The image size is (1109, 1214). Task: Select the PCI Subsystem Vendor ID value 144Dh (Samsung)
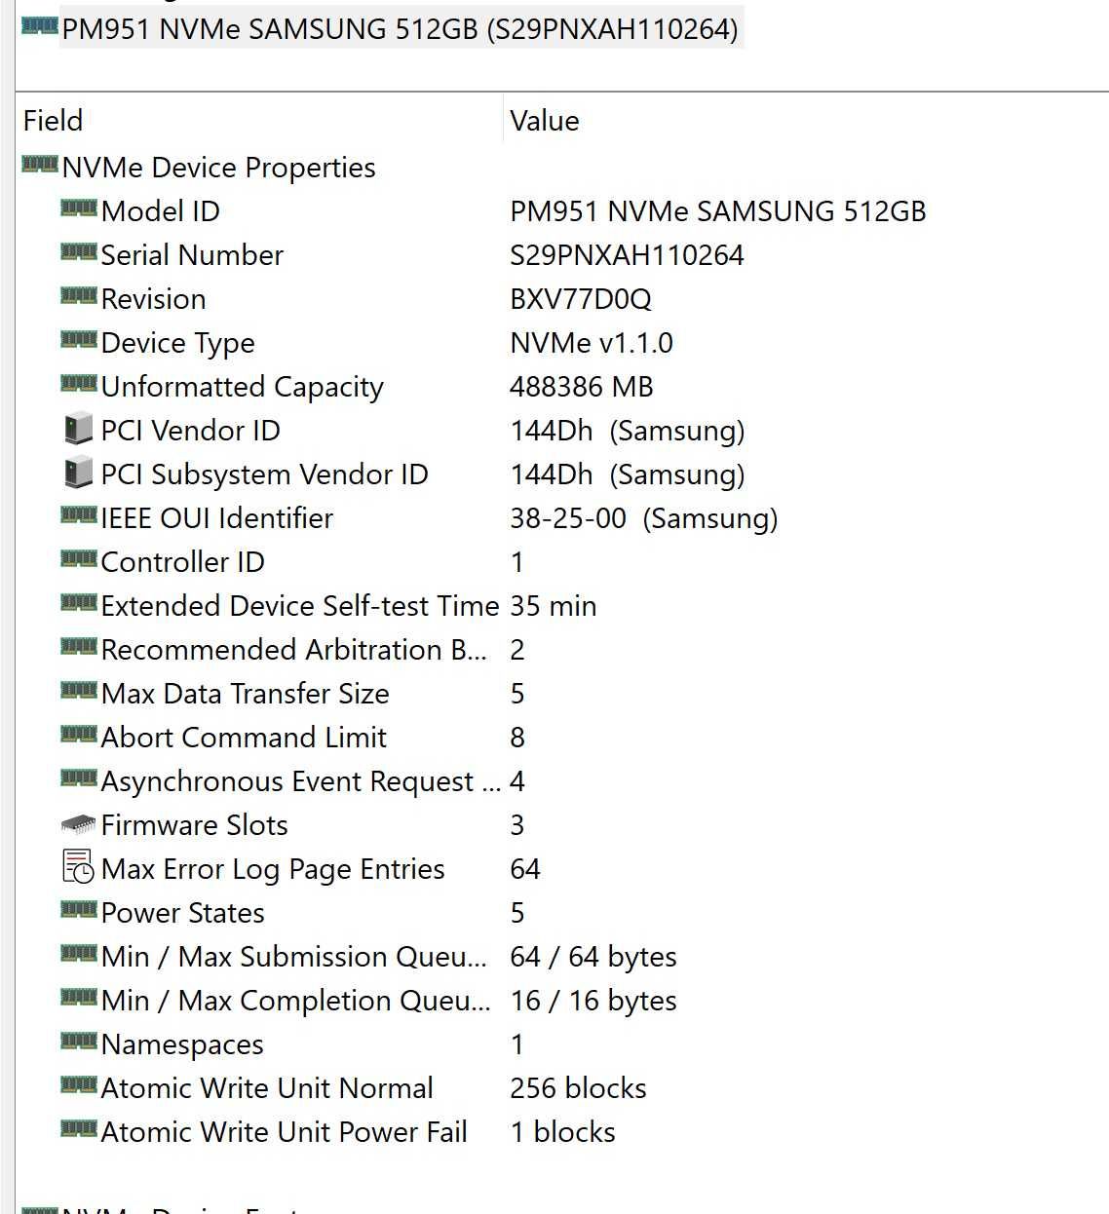coord(628,474)
